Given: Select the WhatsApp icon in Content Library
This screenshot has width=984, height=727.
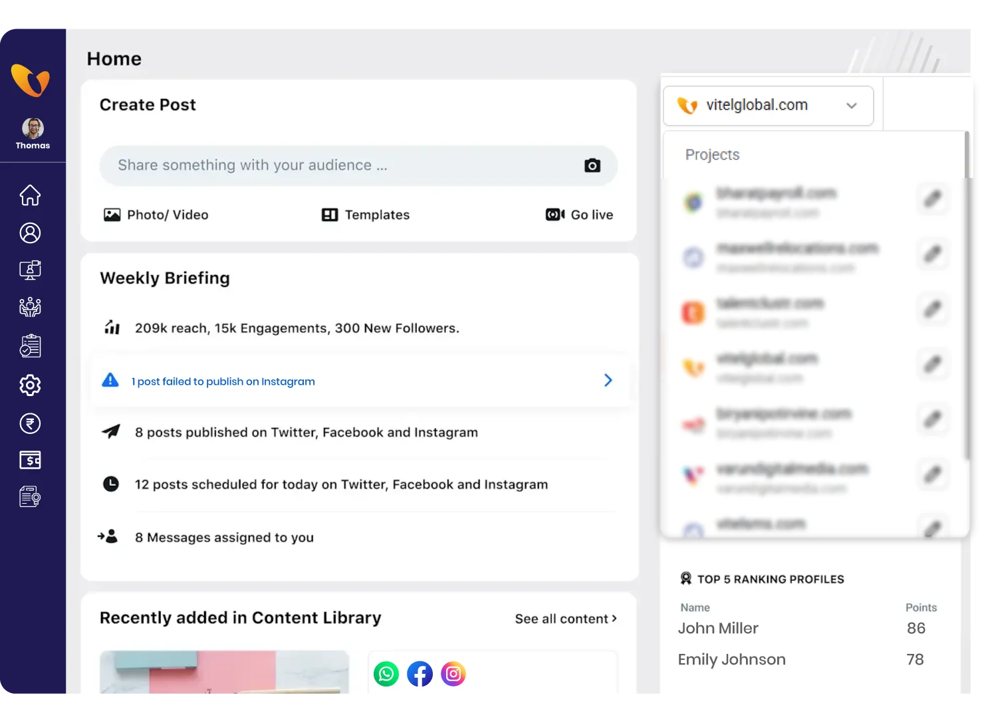Looking at the screenshot, I should click(386, 673).
